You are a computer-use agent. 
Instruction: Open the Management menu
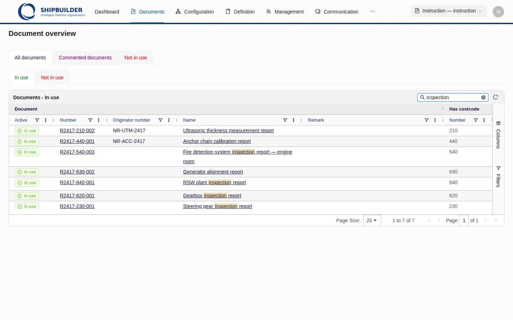click(x=285, y=12)
